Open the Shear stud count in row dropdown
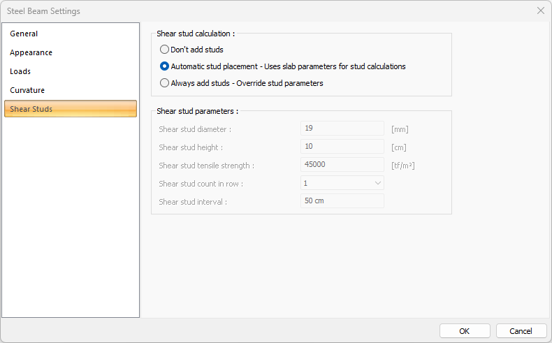 click(x=342, y=183)
